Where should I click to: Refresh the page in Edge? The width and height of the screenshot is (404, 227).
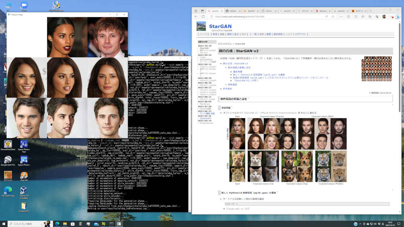(x=203, y=17)
